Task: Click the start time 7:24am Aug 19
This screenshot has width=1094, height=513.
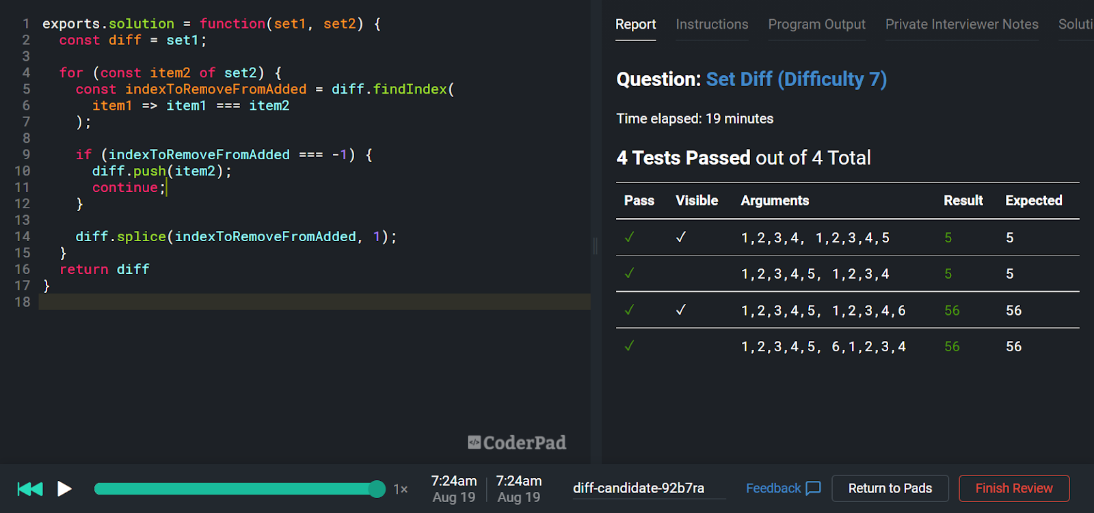Action: click(x=454, y=489)
